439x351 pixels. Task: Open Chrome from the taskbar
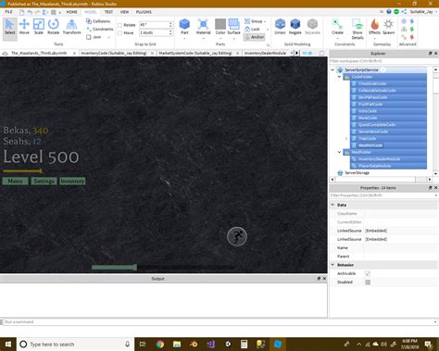tap(159, 344)
